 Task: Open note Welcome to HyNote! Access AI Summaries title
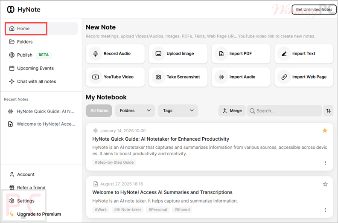click(x=162, y=192)
